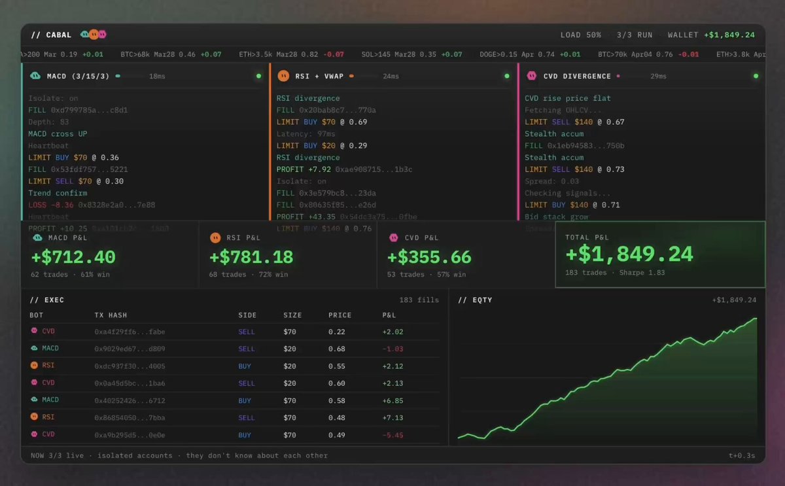Click the ticker entry BTC>68k Mar28
This screenshot has height=486, width=785.
[171, 54]
